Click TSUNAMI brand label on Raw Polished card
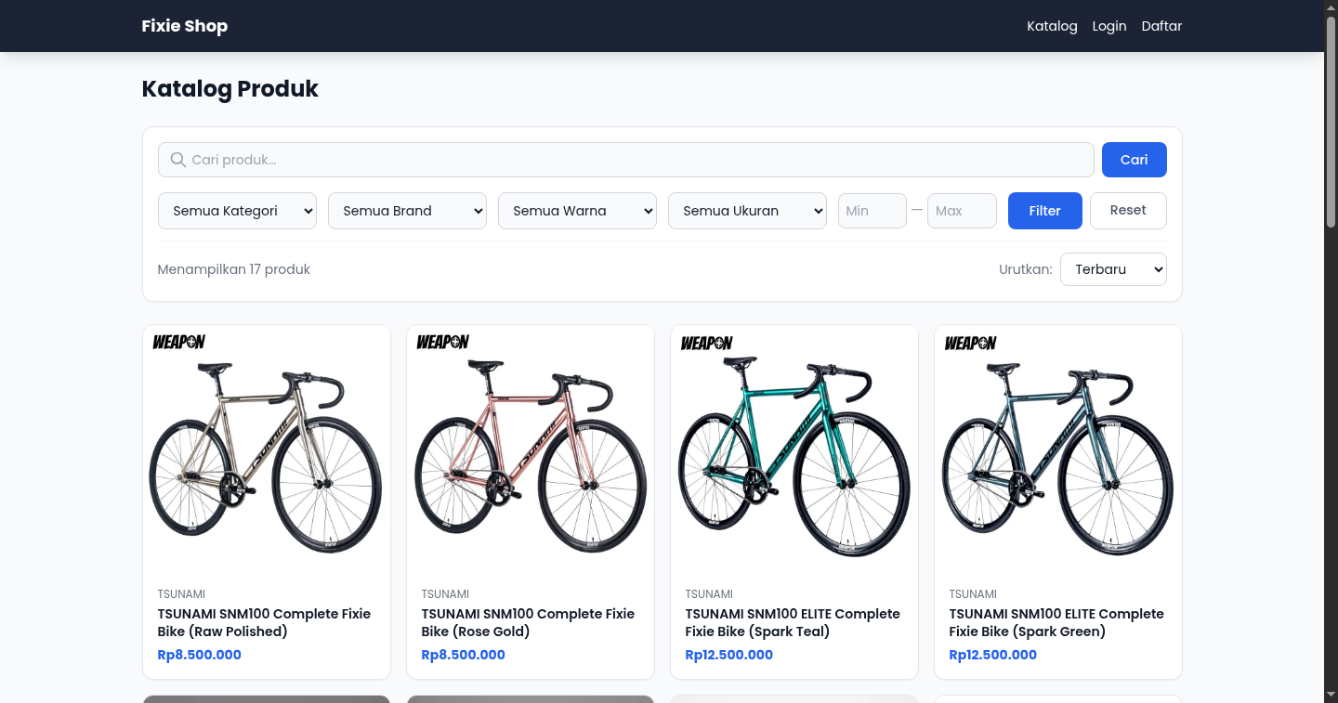This screenshot has height=703, width=1338. coord(181,594)
